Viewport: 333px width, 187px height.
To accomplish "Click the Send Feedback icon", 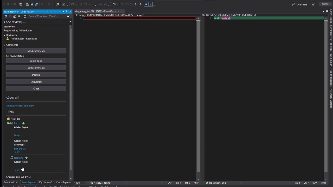I will [313, 4].
